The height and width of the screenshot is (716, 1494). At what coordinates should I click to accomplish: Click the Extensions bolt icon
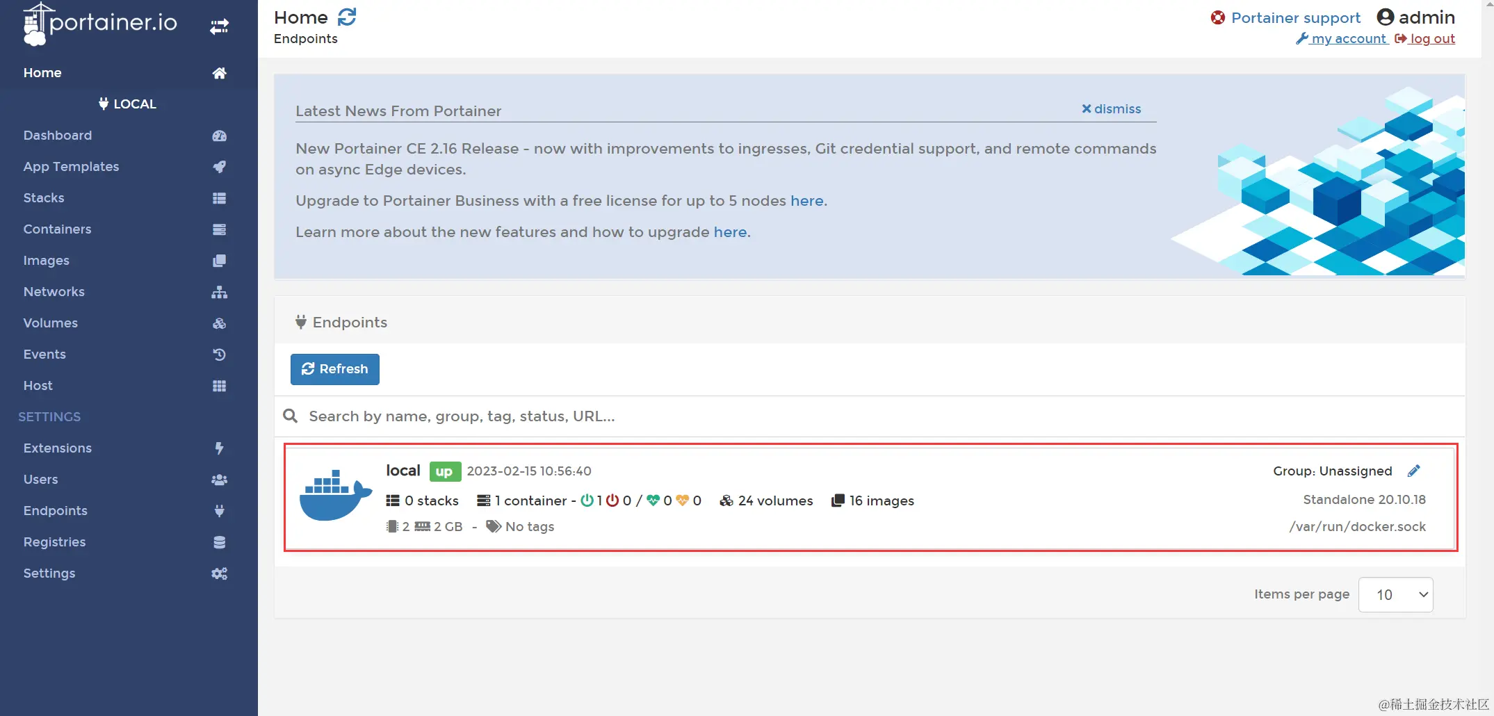[219, 448]
